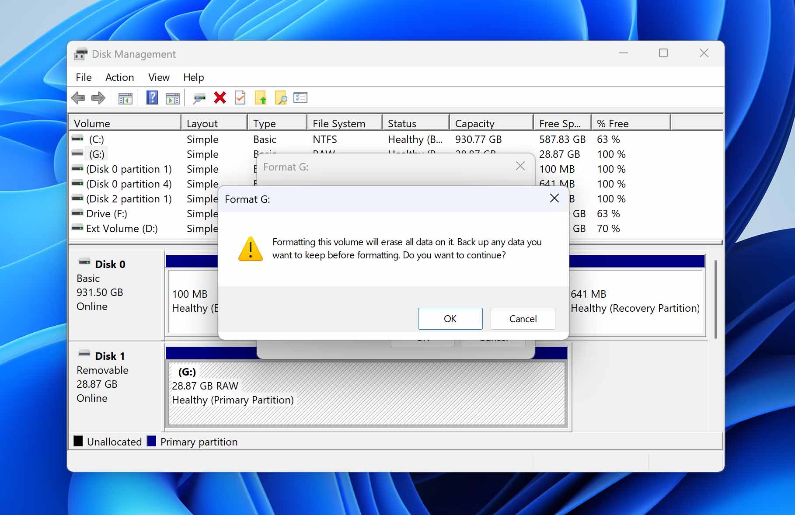The width and height of the screenshot is (795, 515).
Task: Click the yellow warning triangle icon
Action: point(251,249)
